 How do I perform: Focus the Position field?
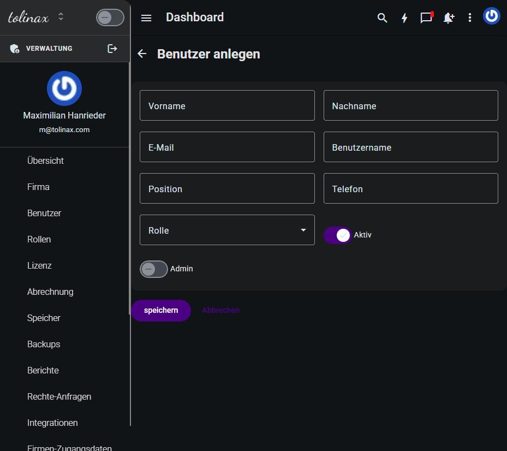click(x=227, y=188)
